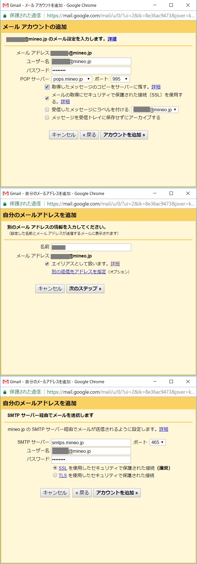Click the Gmail icon in the メール アカウントを追加 title bar
The height and width of the screenshot is (564, 197).
[5, 5]
